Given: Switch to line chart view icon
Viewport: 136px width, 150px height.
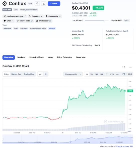Looking at the screenshot, I should (x=40, y=74).
